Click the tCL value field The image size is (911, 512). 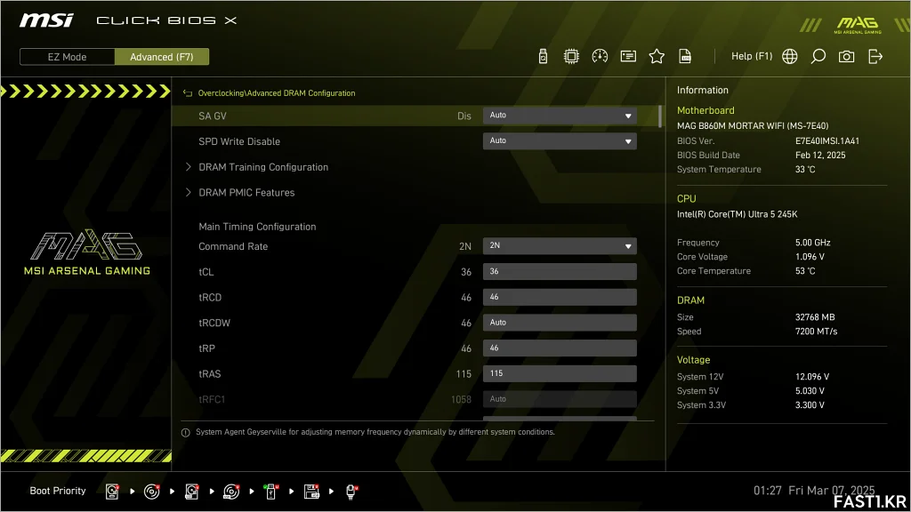[560, 271]
